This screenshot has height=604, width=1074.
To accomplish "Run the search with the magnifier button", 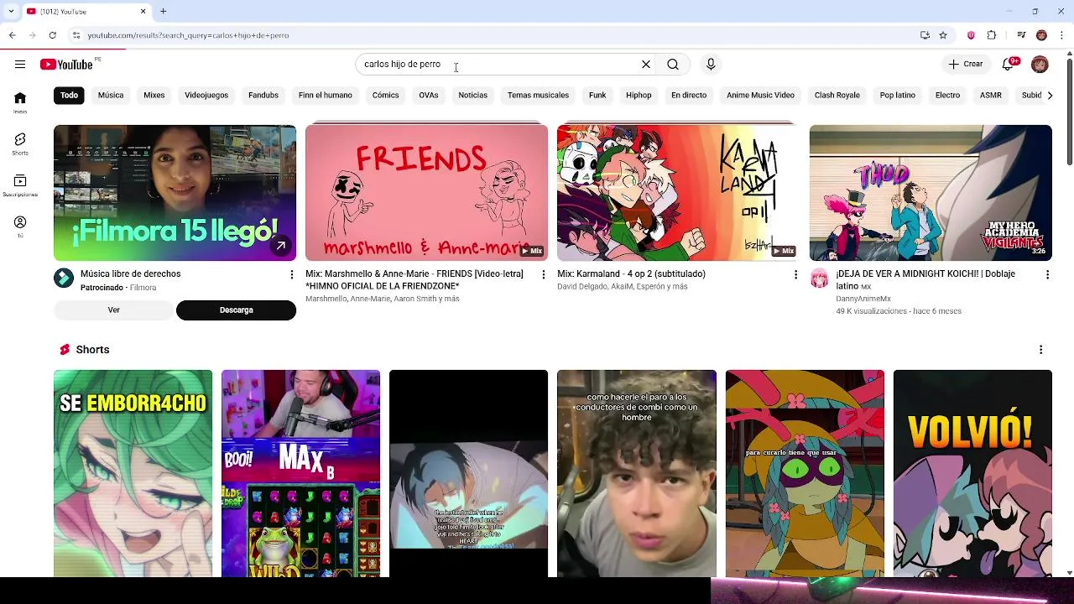I will [673, 64].
